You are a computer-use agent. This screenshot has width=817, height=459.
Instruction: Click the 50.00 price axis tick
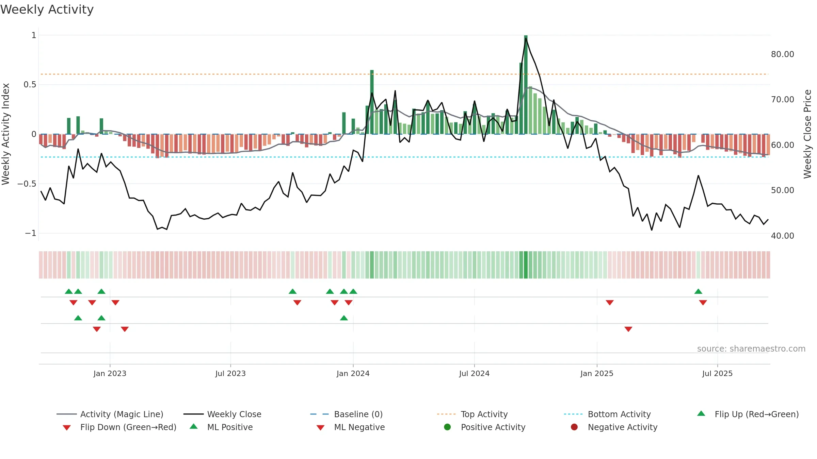[783, 190]
